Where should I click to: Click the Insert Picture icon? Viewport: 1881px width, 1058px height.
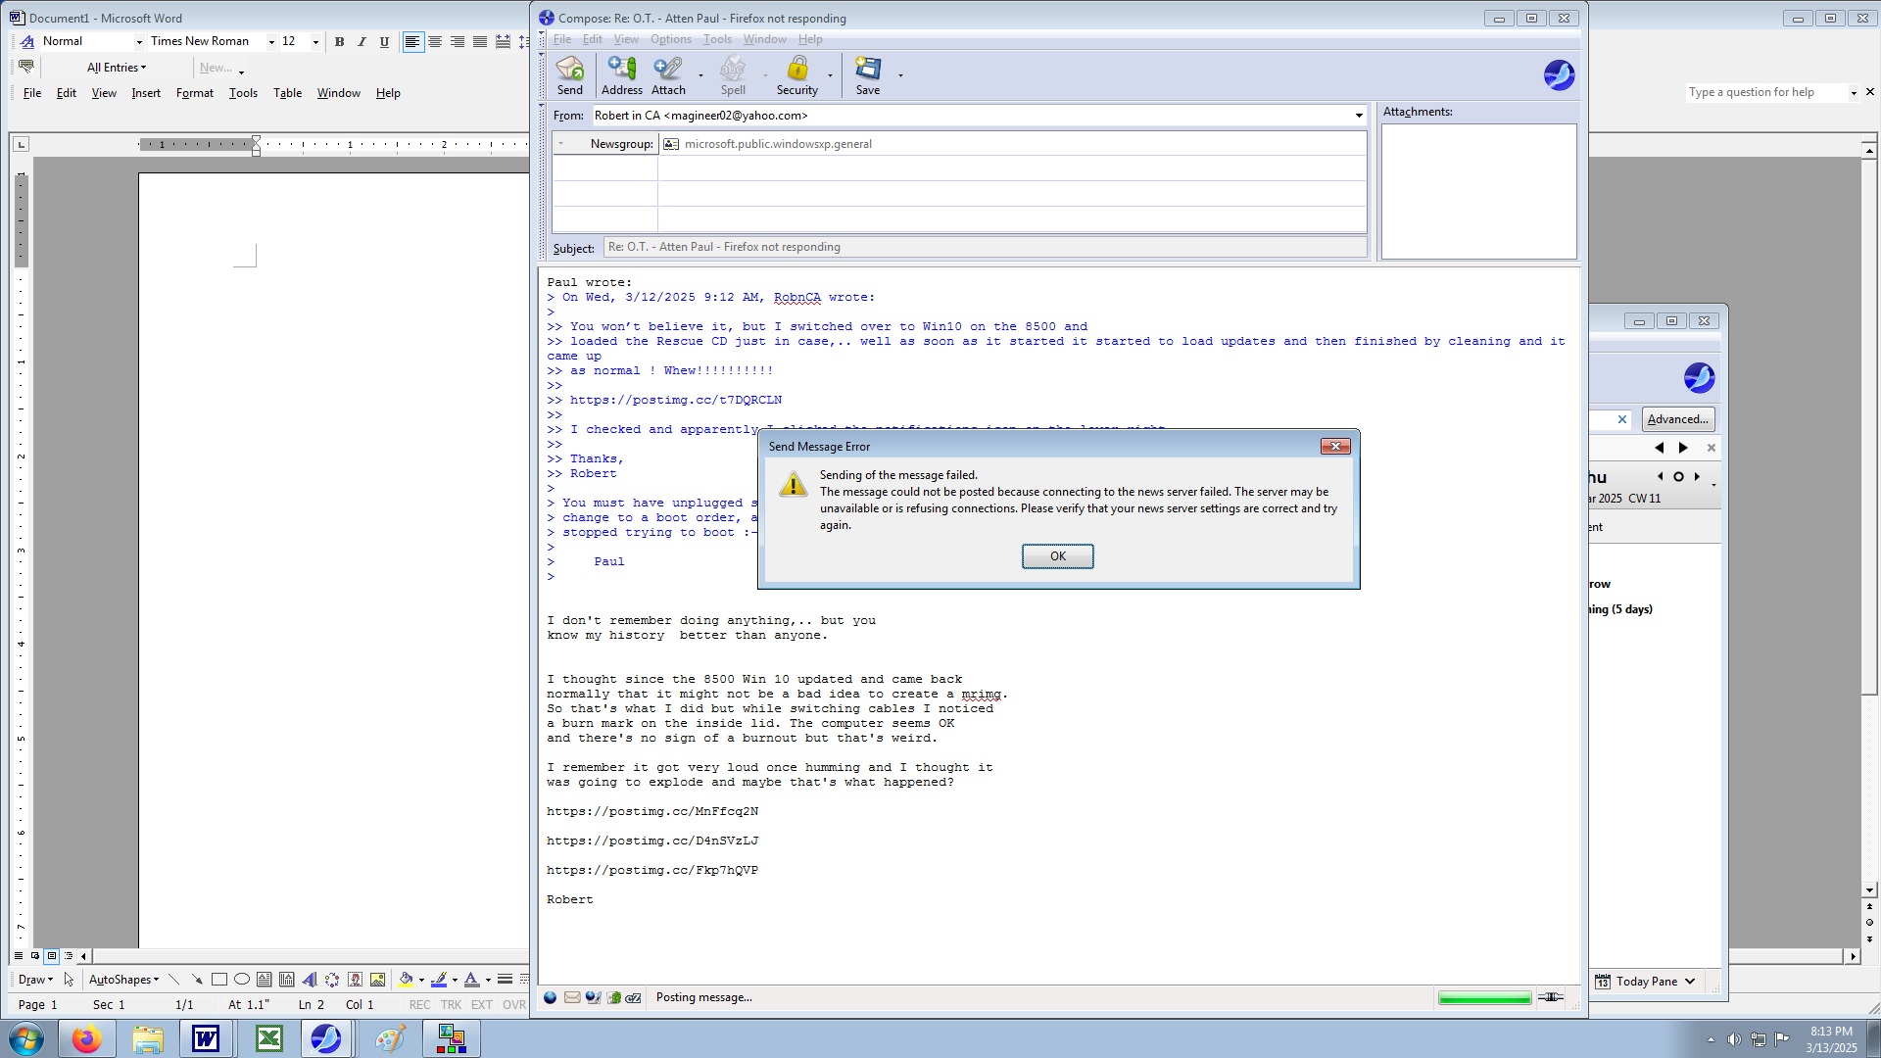click(x=377, y=980)
